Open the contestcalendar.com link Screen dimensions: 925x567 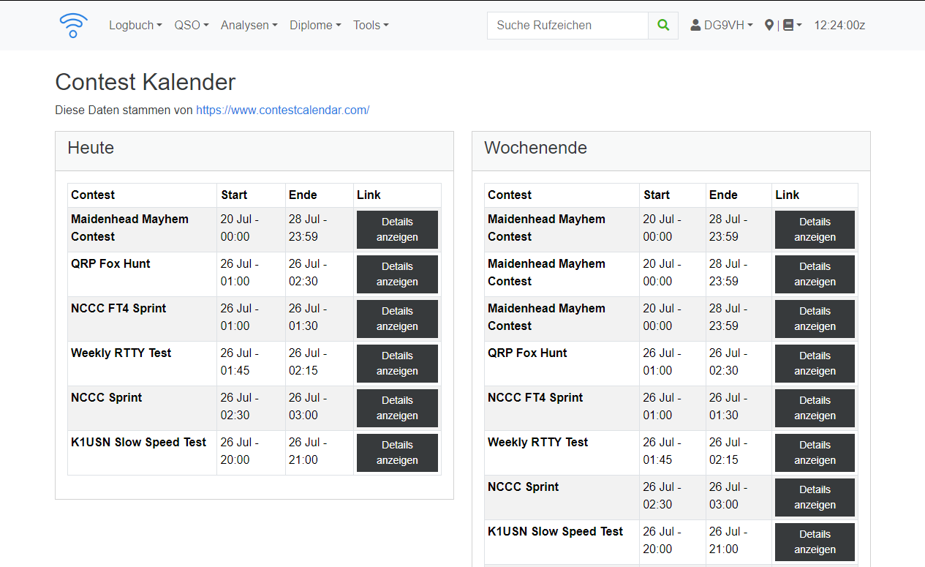coord(282,110)
